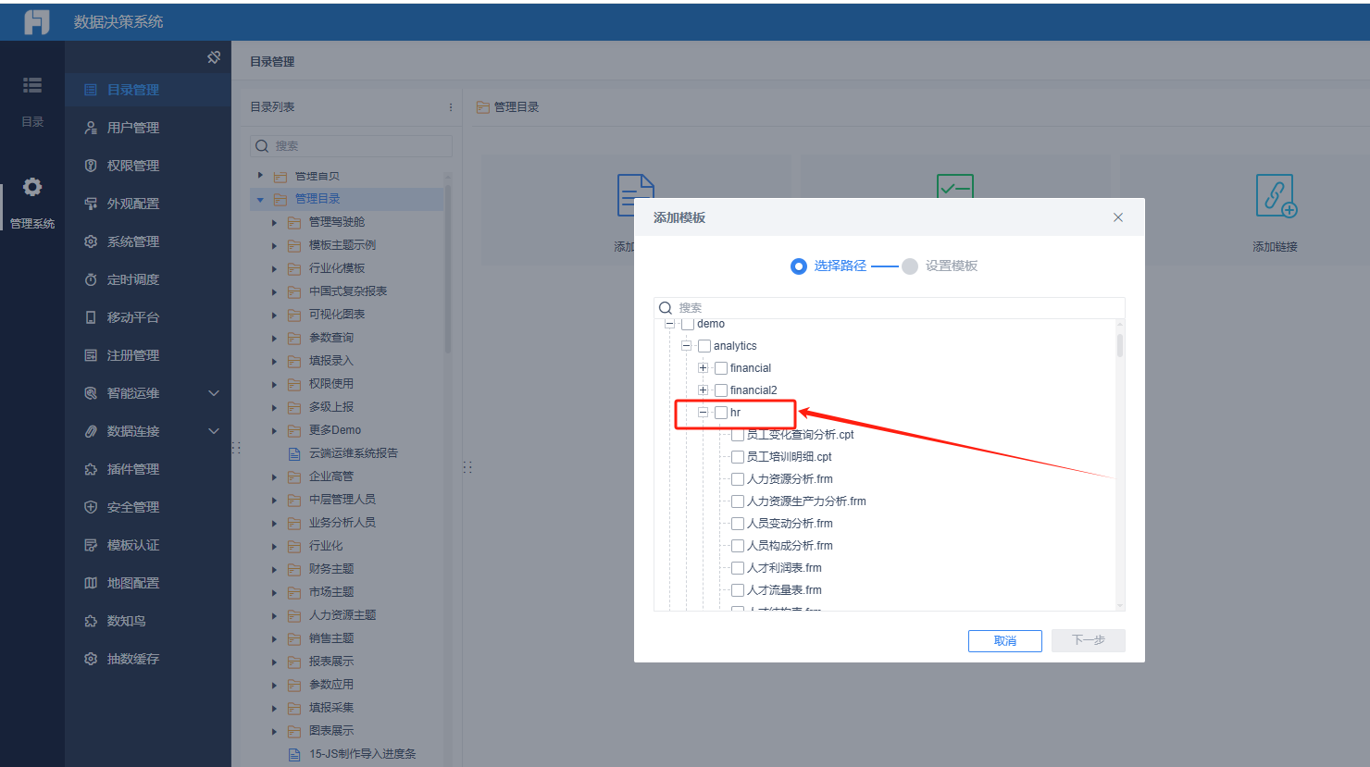This screenshot has height=767, width=1370.
Task: Click the 移动平台 phone icon
Action: pos(91,317)
